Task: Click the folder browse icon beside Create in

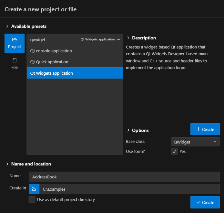Action: pos(34,189)
